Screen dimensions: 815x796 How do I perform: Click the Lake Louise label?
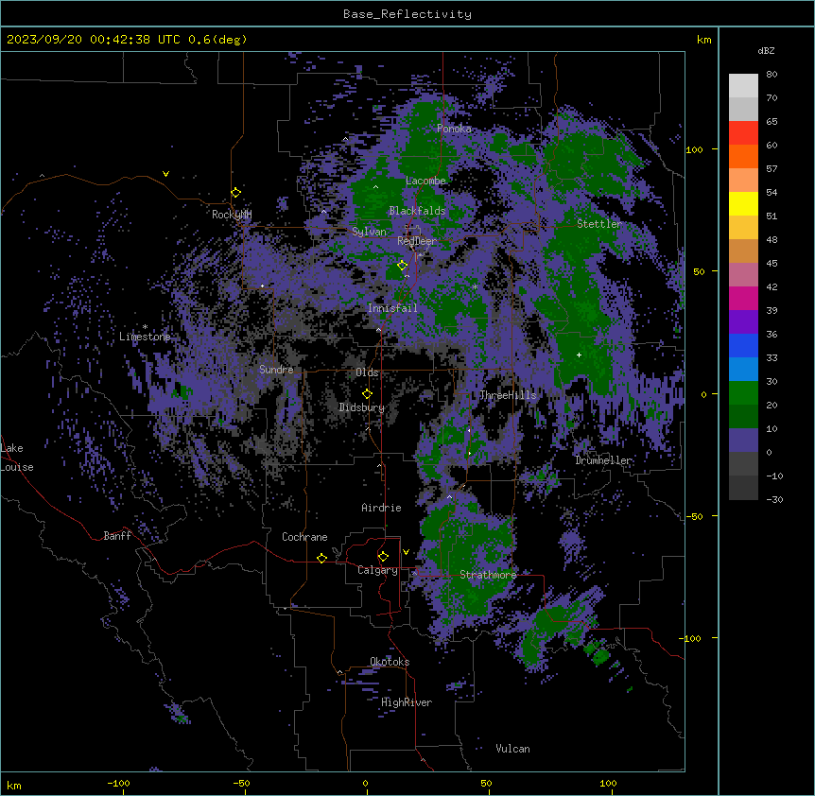[17, 458]
